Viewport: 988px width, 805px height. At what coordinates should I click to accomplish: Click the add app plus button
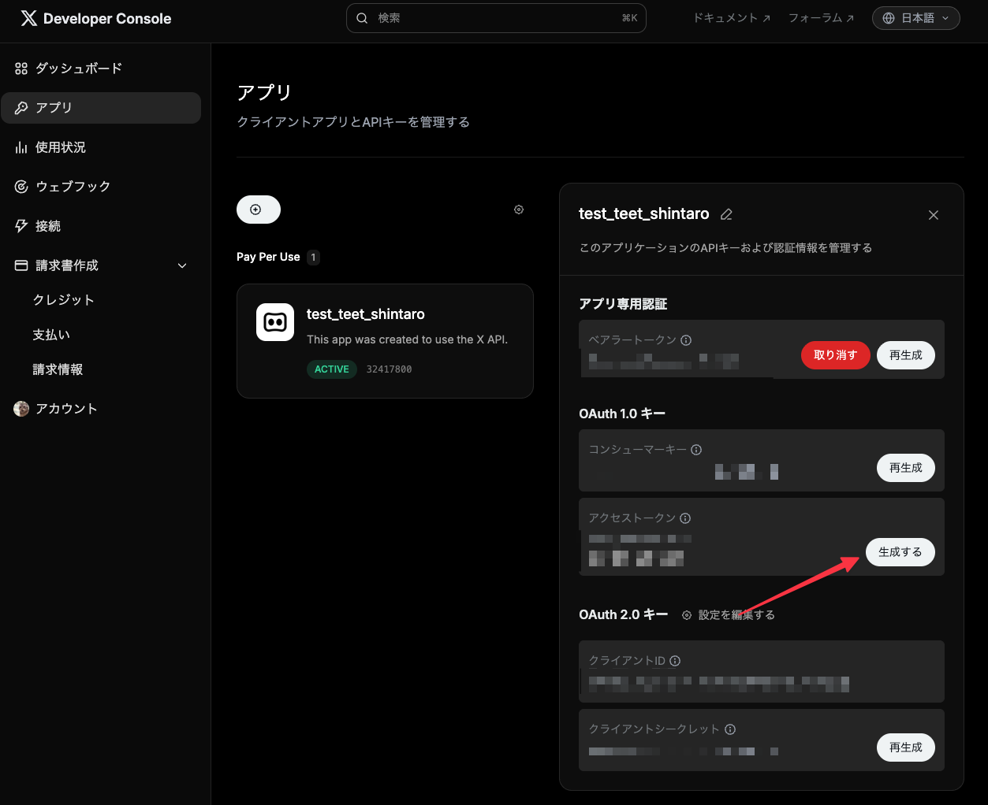258,210
